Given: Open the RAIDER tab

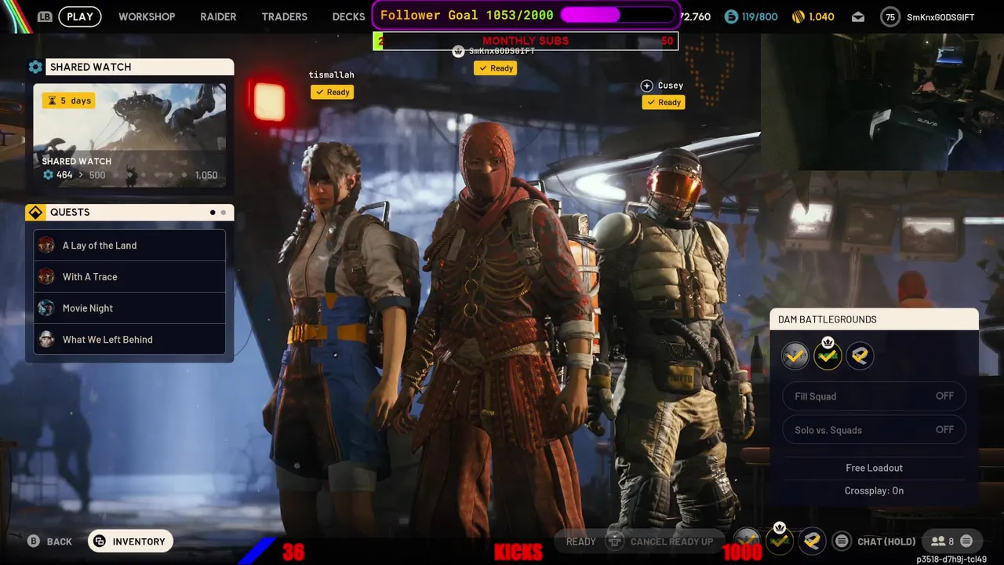Looking at the screenshot, I should (218, 16).
